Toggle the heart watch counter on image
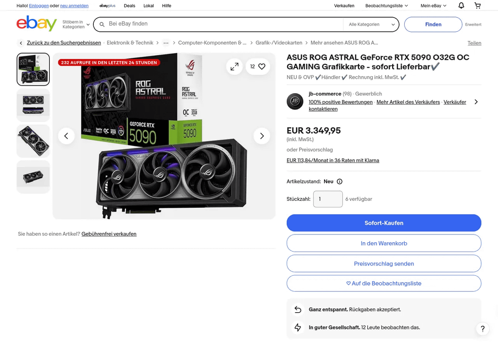This screenshot has height=344, width=498. 258,66
